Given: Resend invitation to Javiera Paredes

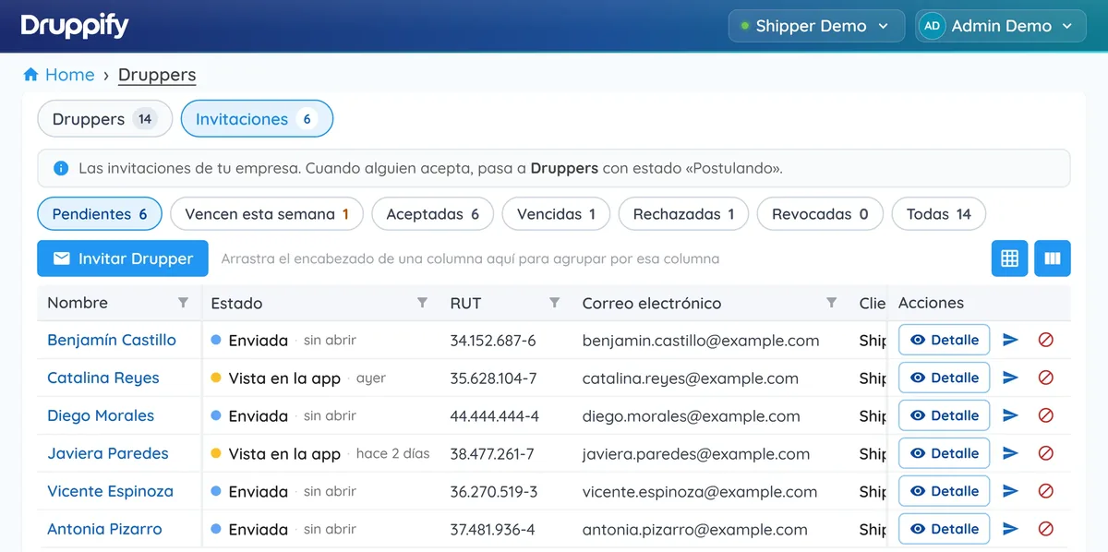Looking at the screenshot, I should 1010,453.
